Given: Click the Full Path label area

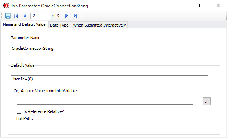Looking at the screenshot, I should click(x=25, y=118).
